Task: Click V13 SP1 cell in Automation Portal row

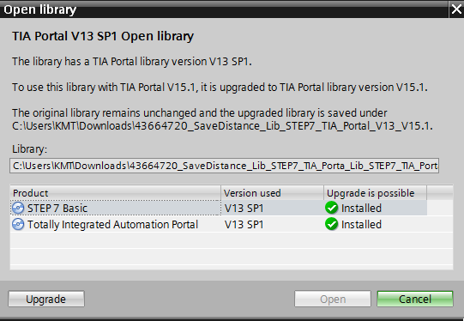Action: tap(244, 225)
